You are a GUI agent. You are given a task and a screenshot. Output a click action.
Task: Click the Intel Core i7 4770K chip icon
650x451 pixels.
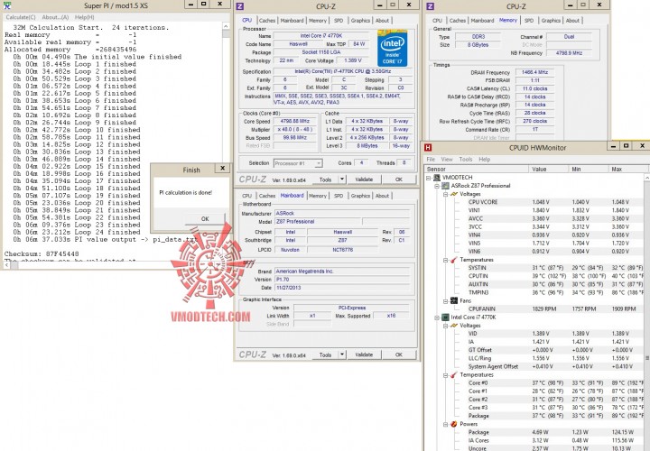pyautogui.click(x=445, y=318)
